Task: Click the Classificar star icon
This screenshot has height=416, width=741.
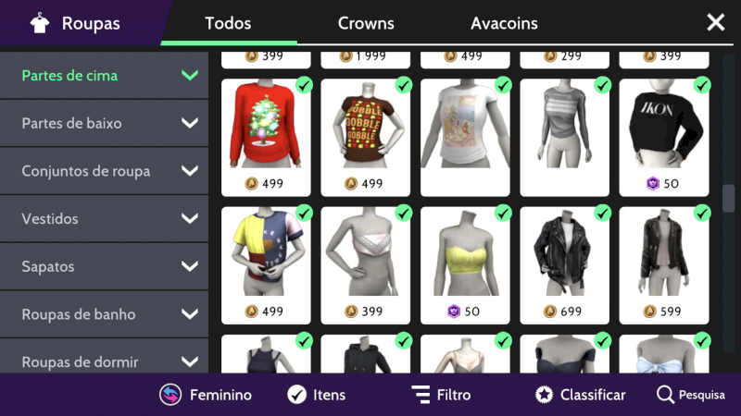Action: pyautogui.click(x=544, y=395)
